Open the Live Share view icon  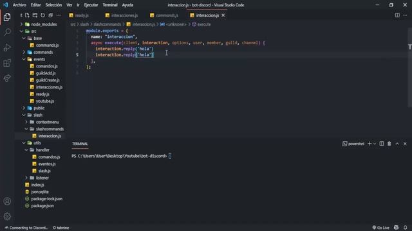coord(7,78)
